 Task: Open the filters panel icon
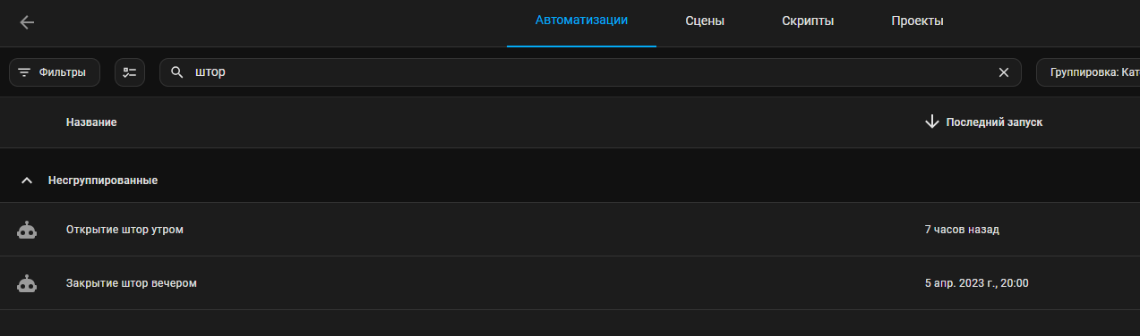click(24, 72)
